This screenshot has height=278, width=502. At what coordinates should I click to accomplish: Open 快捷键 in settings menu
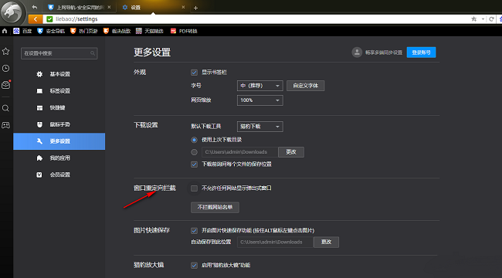click(x=59, y=107)
